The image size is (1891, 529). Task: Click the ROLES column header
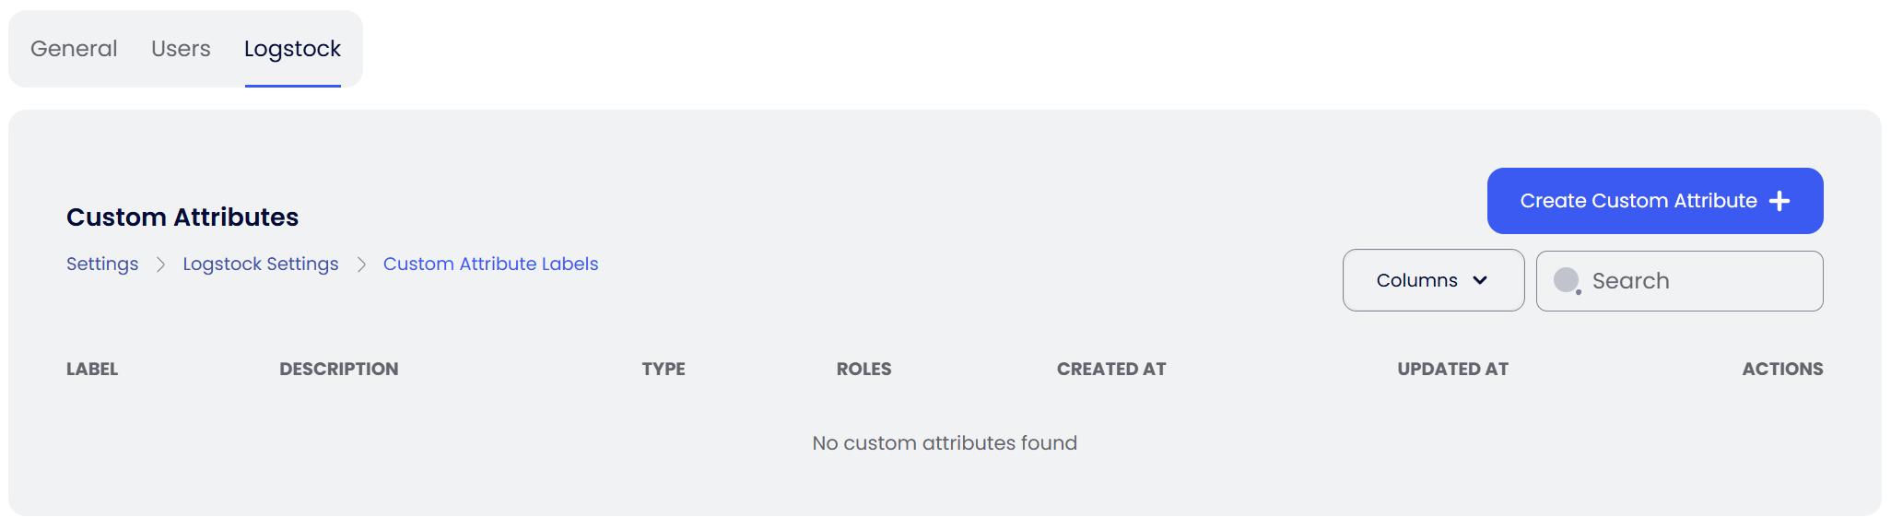(863, 370)
